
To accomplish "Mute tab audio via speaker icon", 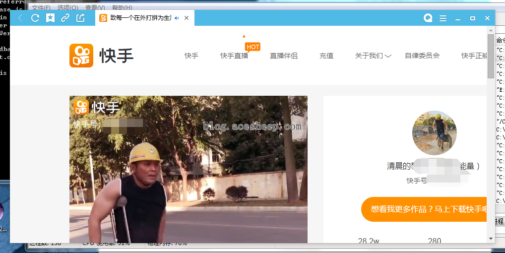I will click(177, 18).
